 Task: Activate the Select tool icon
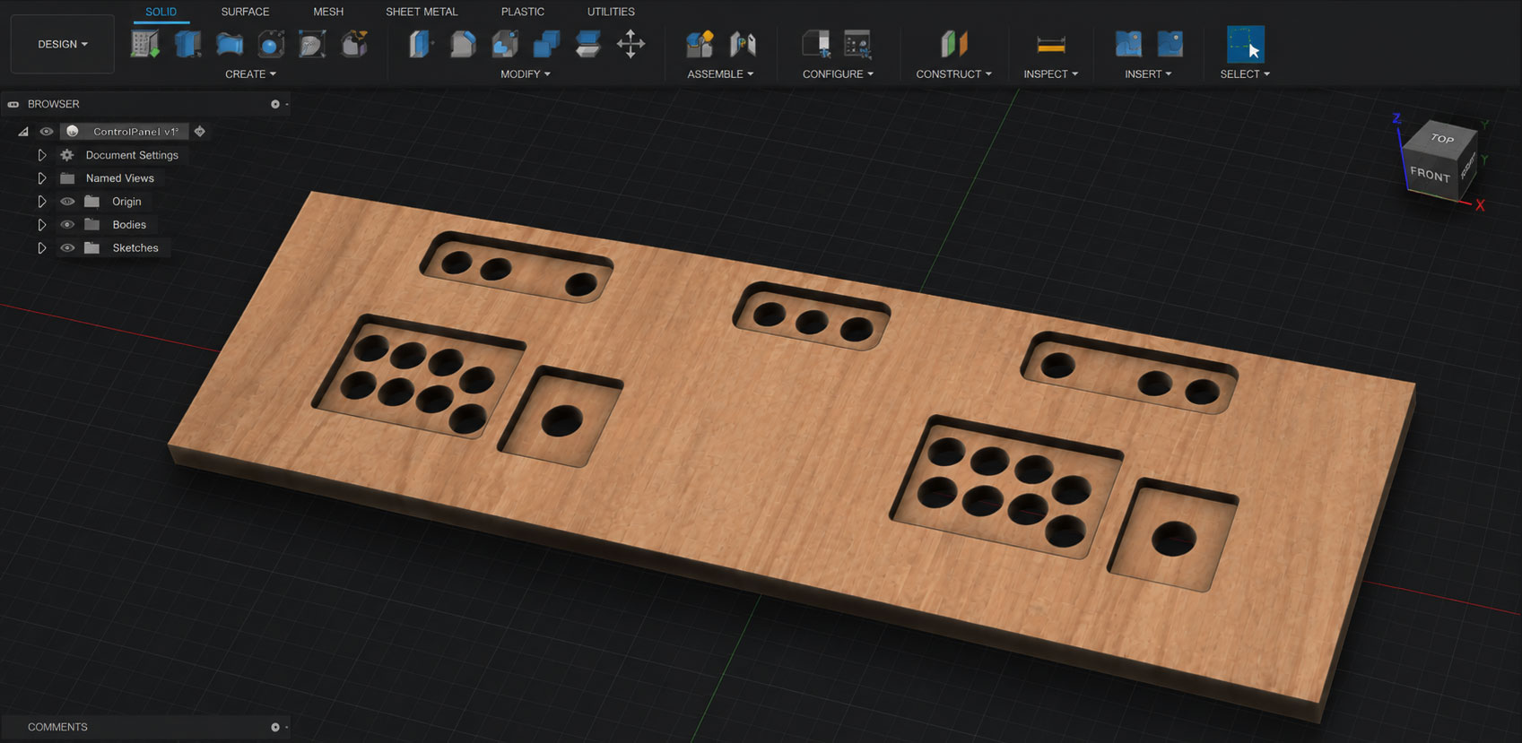1245,44
